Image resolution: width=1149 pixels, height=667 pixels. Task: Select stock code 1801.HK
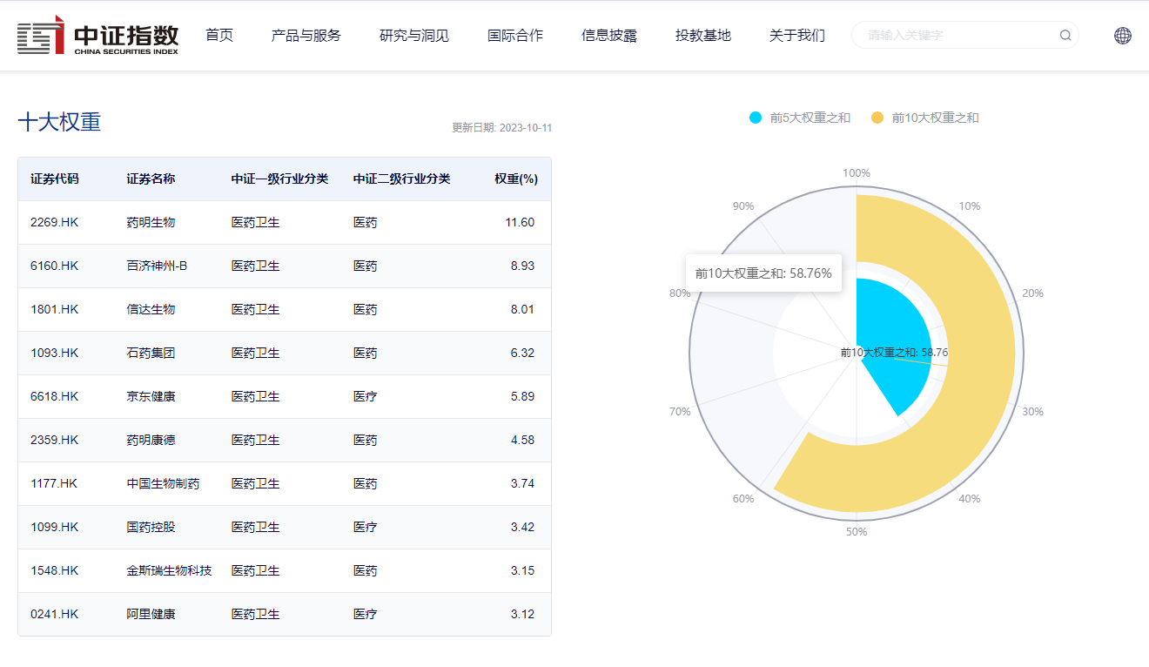(x=54, y=309)
